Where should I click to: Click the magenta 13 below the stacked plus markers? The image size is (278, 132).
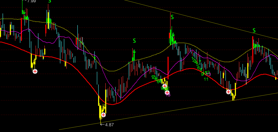[168, 95]
